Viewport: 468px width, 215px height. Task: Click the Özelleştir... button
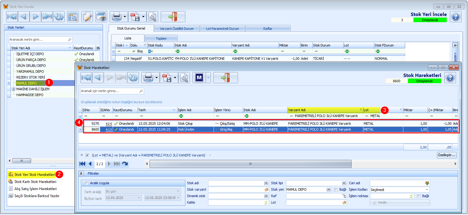(446, 155)
